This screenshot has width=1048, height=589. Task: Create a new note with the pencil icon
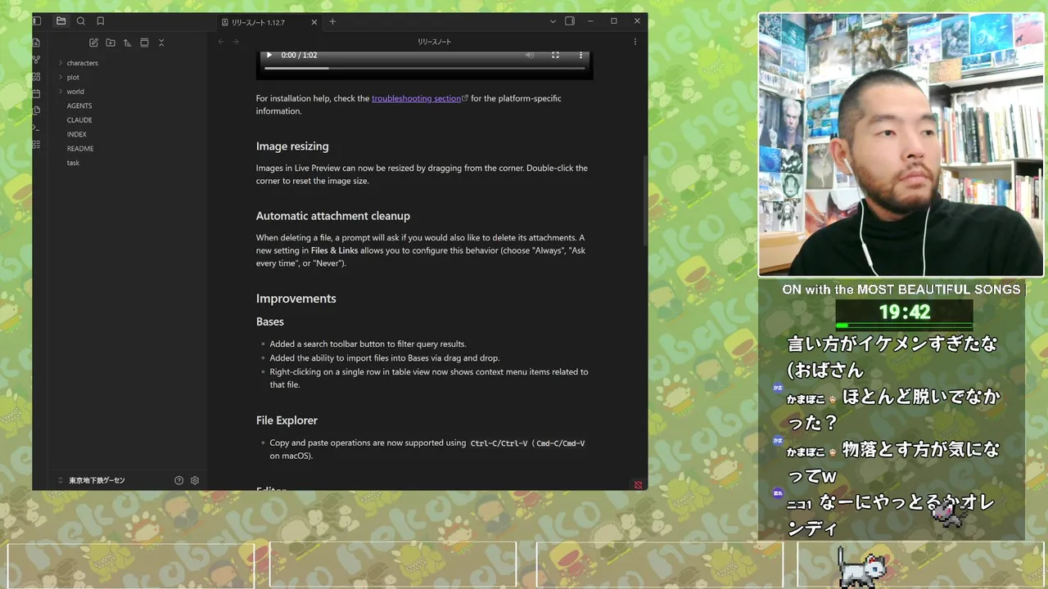[x=93, y=43]
